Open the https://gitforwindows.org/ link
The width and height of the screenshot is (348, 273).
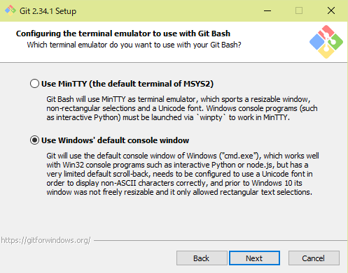tap(46, 240)
